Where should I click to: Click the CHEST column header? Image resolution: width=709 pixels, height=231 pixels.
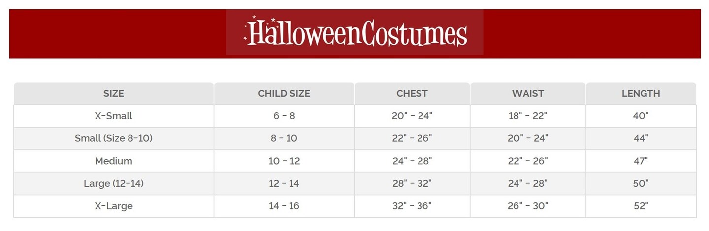[412, 93]
